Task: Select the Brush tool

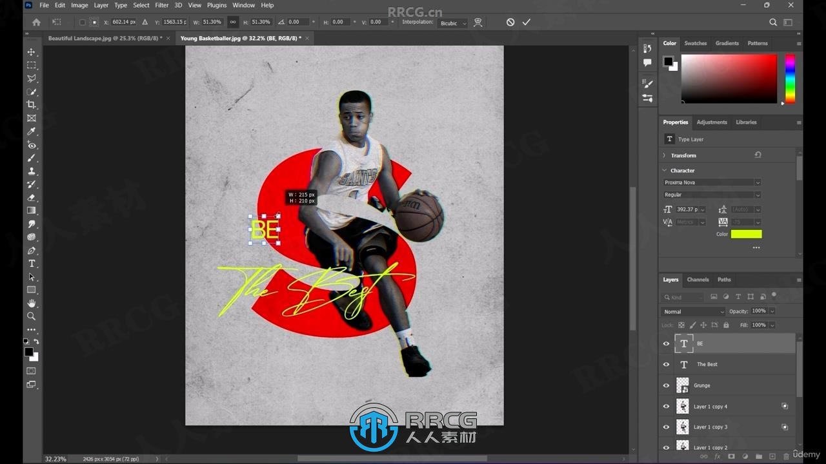Action: 31,158
